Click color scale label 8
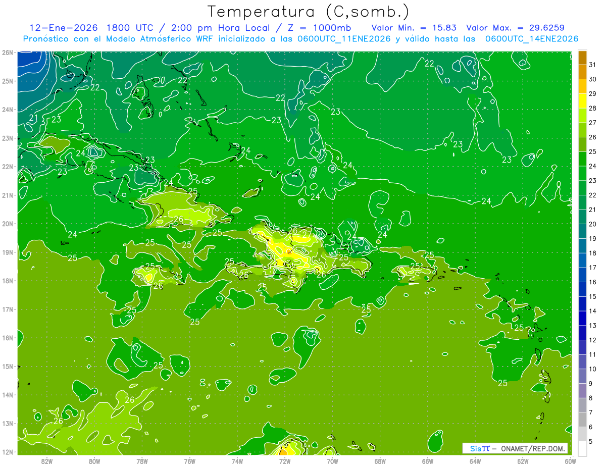The image size is (606, 468). (591, 398)
